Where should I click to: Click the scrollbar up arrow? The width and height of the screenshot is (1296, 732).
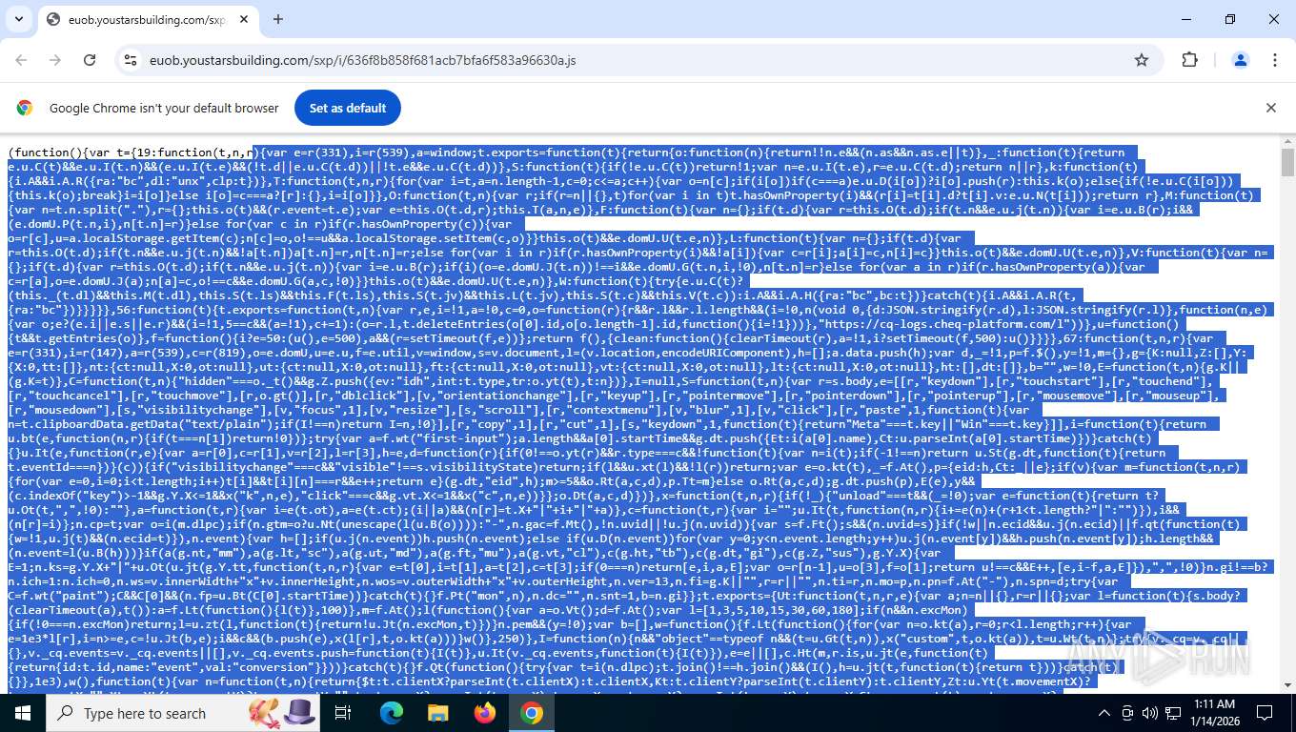(x=1287, y=141)
